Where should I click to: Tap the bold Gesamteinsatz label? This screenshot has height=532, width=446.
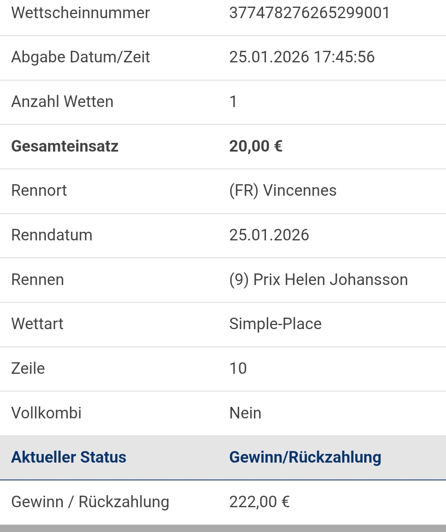(x=65, y=146)
